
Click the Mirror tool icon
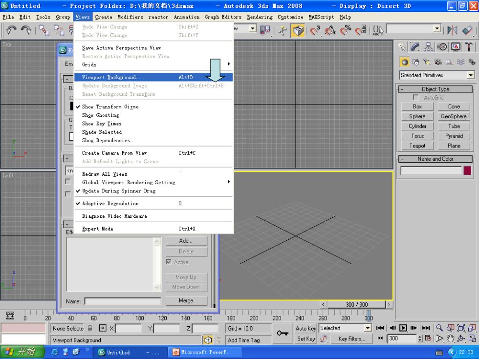[x=452, y=30]
